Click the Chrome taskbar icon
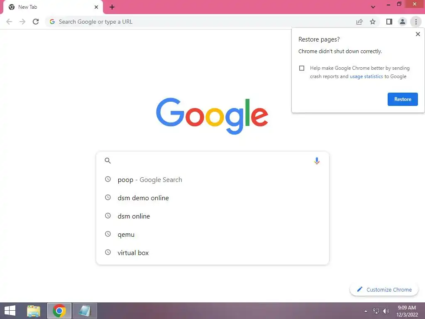 [59, 311]
